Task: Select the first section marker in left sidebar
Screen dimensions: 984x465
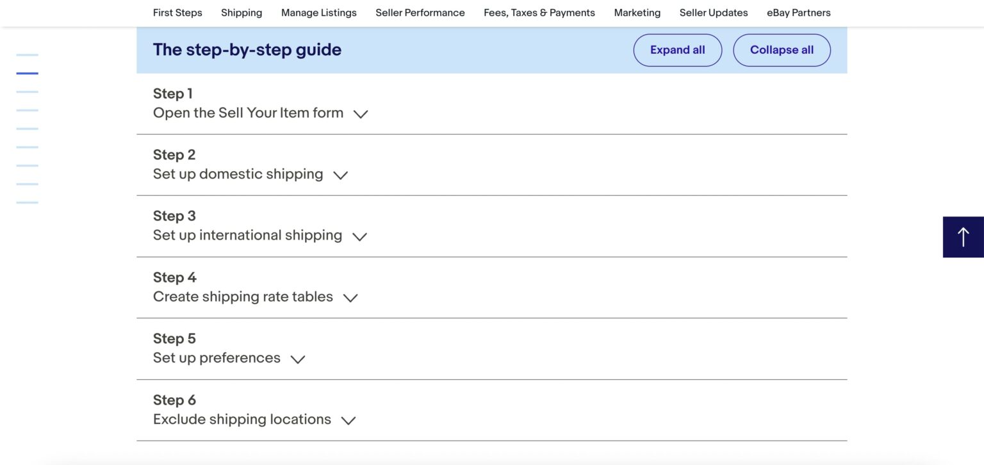Action: point(27,54)
